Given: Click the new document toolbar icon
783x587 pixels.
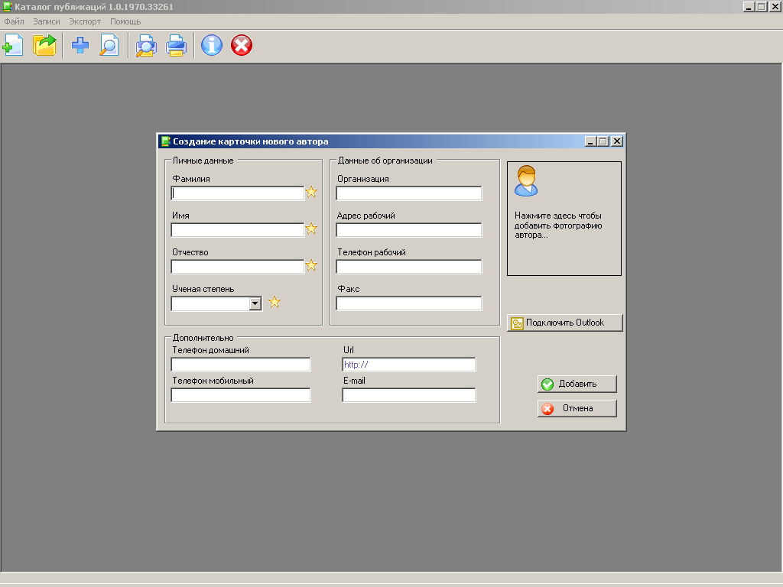Looking at the screenshot, I should 13,46.
